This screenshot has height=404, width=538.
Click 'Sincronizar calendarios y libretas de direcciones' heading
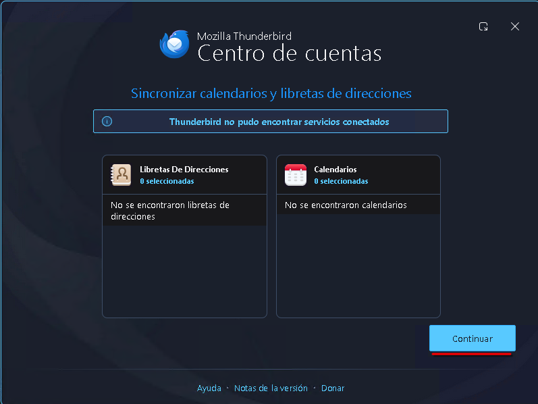point(271,93)
